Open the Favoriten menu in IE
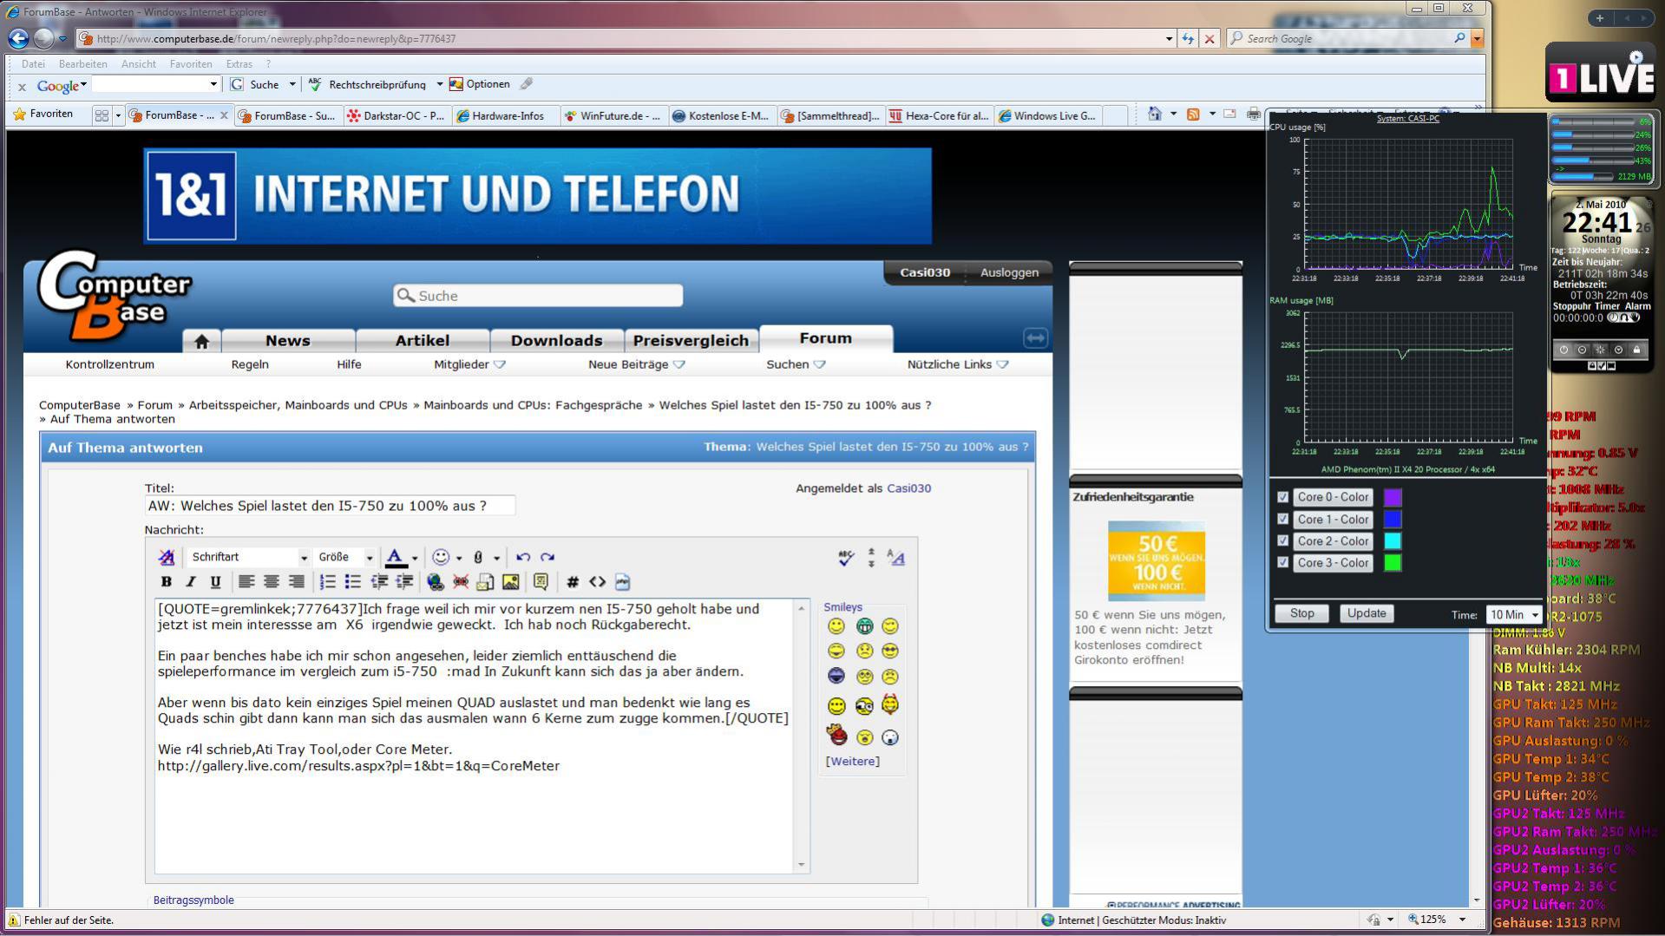Image resolution: width=1665 pixels, height=936 pixels. tap(191, 64)
